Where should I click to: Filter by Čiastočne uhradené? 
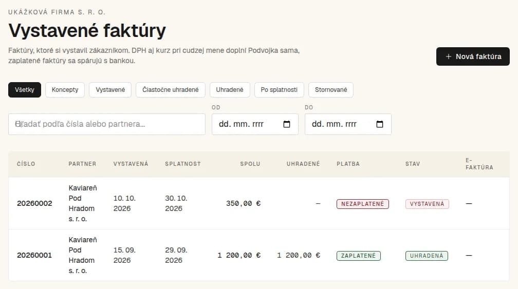(171, 90)
